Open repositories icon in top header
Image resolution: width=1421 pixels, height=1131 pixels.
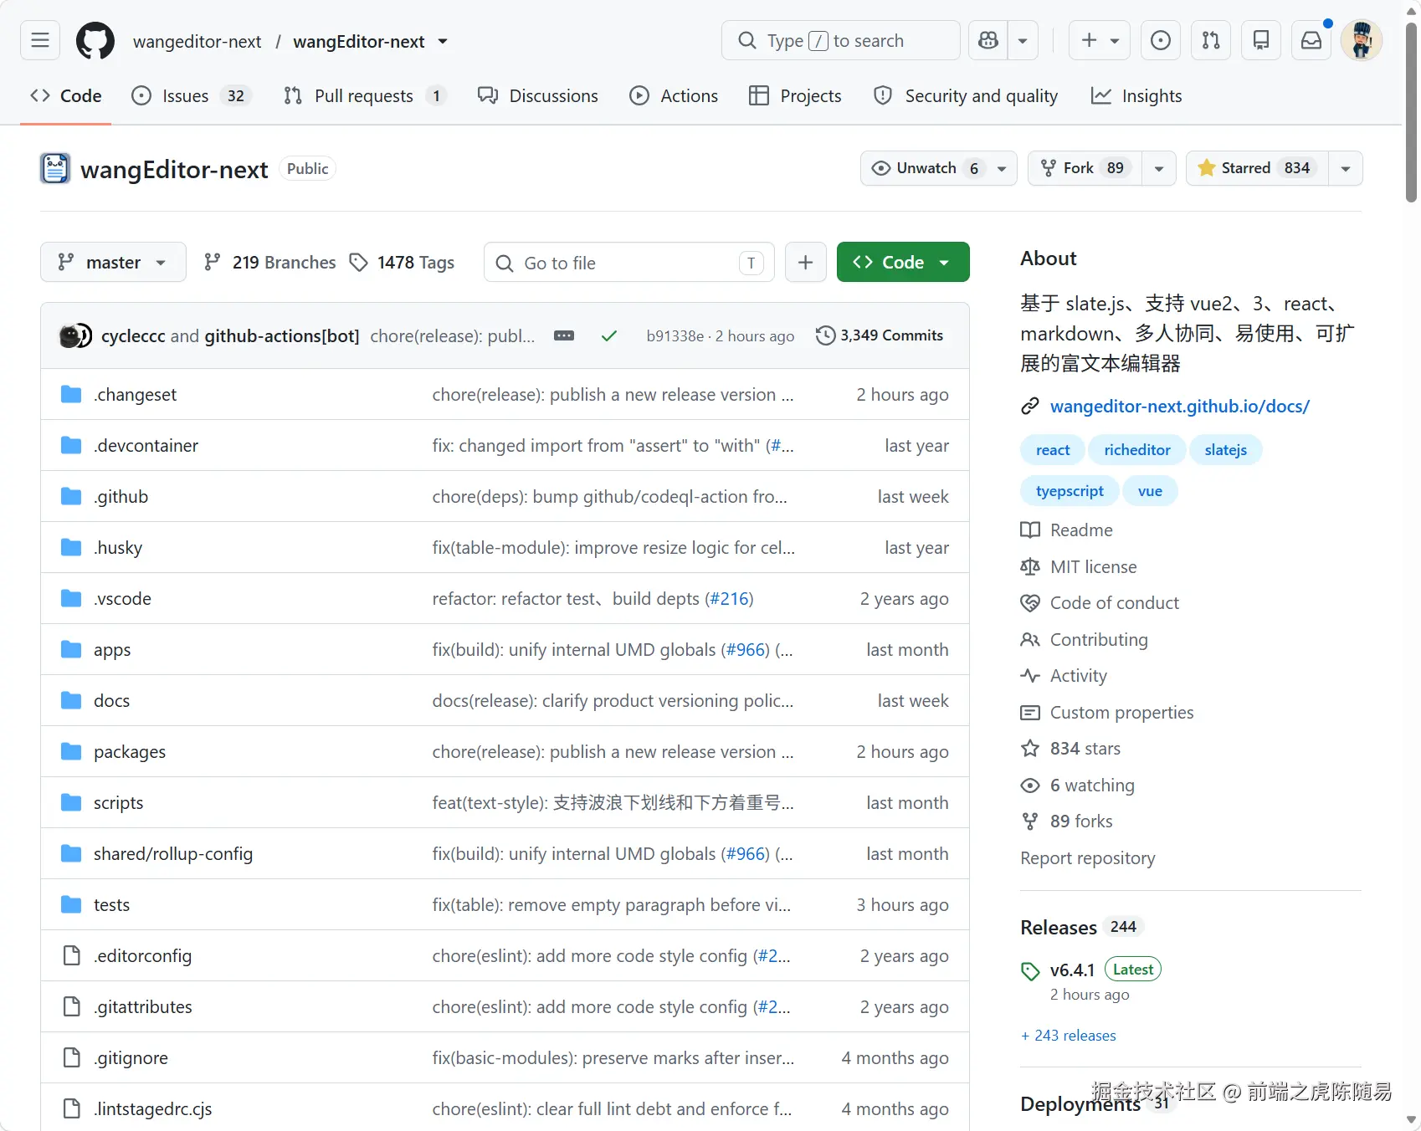coord(1261,40)
